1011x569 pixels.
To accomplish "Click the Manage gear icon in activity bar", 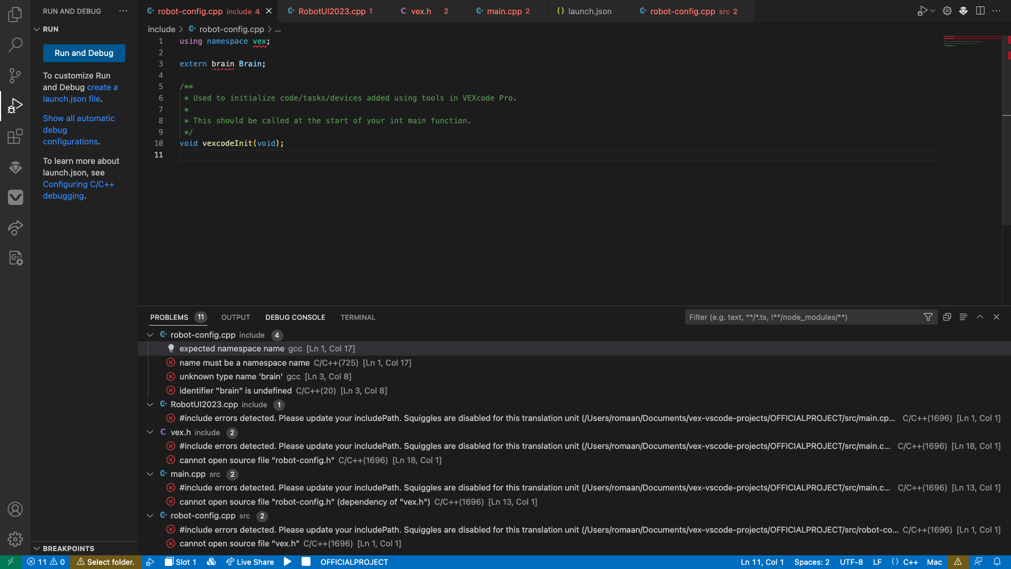I will pyautogui.click(x=15, y=539).
